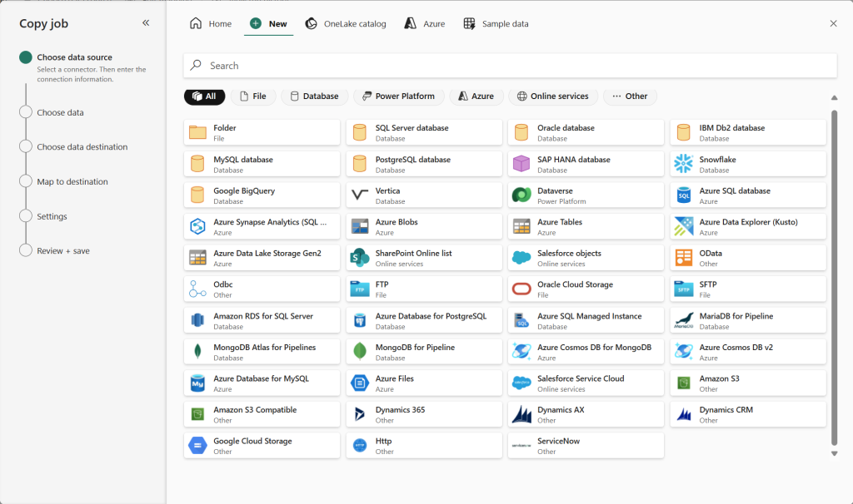
Task: Switch to the OneLake catalog tab
Action: [x=346, y=24]
